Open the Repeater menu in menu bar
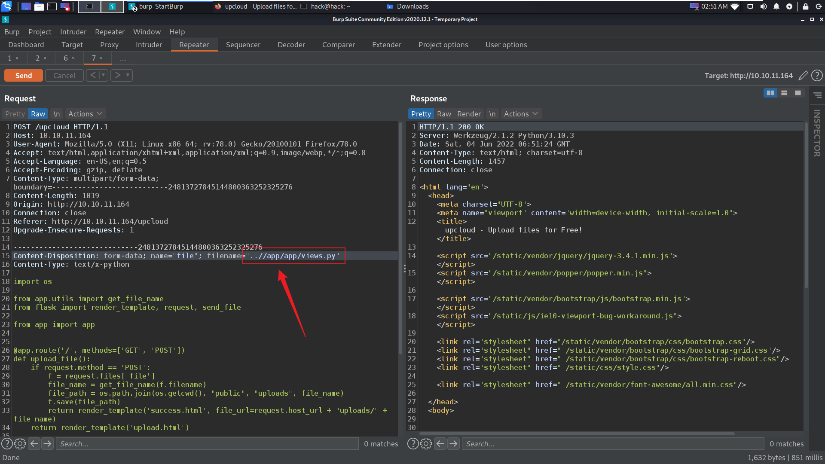 click(x=110, y=32)
